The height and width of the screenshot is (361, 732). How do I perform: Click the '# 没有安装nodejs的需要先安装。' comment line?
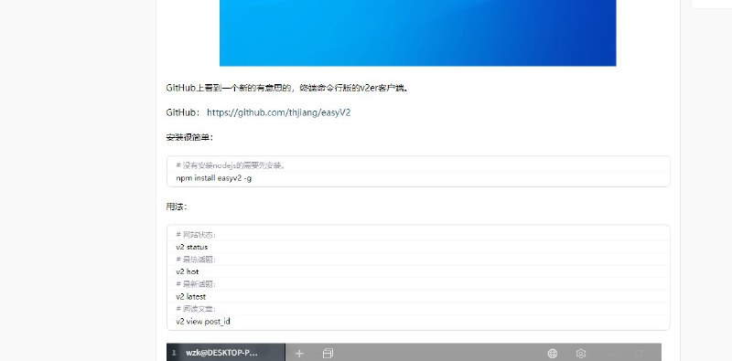coord(231,165)
